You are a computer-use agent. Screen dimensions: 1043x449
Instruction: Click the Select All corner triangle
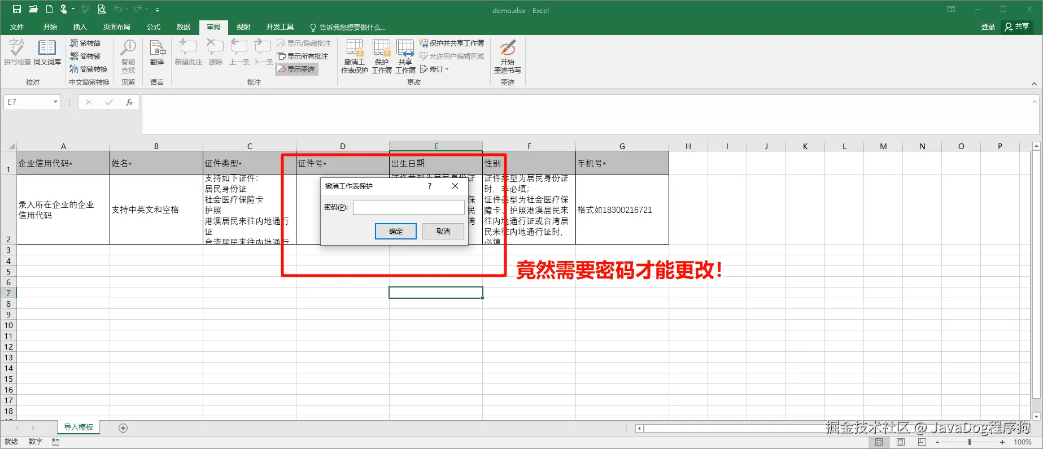[11, 146]
